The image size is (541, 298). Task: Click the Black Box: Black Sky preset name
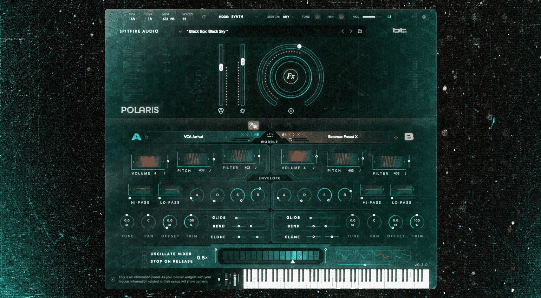[x=207, y=31]
